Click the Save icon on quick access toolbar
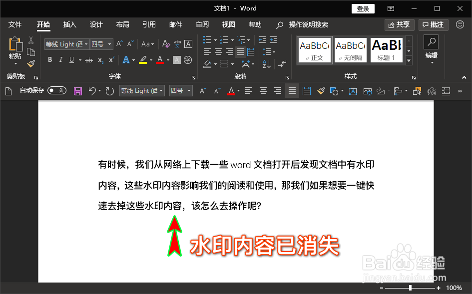472x294 pixels. tap(77, 90)
